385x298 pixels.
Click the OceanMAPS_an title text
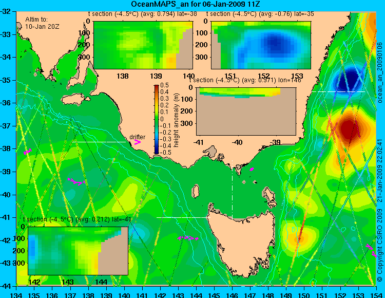(195, 4)
